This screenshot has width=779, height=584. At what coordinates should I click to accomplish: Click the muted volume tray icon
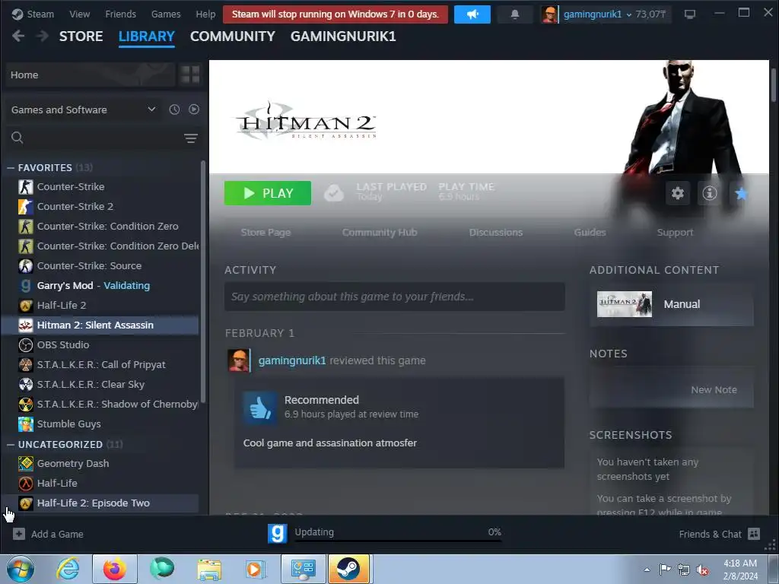pos(702,570)
